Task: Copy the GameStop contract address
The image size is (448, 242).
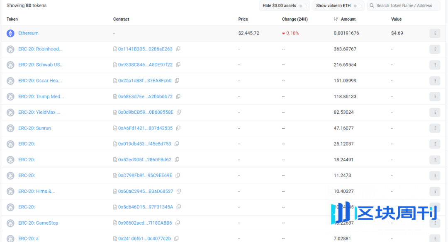Action: click(178, 223)
